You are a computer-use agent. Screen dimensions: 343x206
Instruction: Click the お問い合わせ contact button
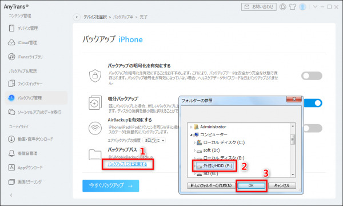click(x=259, y=7)
